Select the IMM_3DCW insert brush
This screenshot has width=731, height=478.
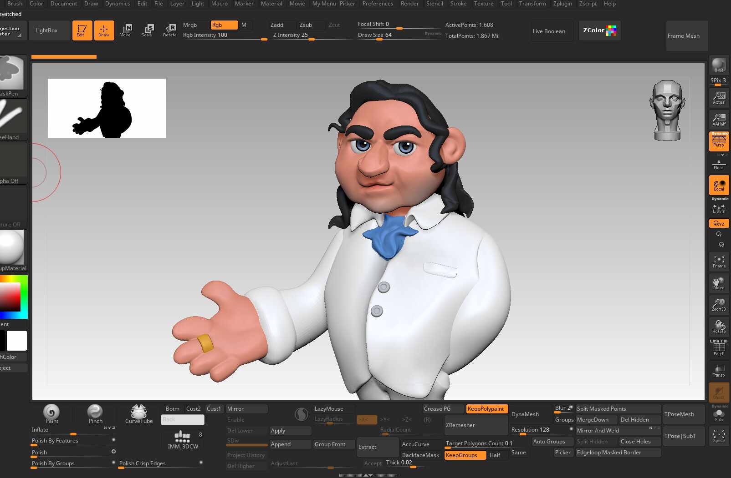tap(183, 440)
